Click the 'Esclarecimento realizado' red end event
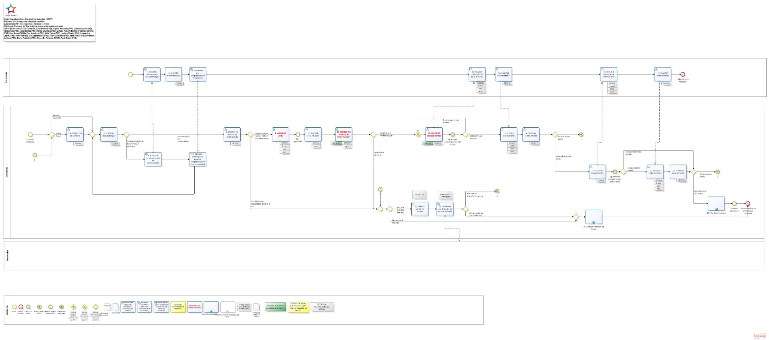The image size is (769, 340). (683, 74)
